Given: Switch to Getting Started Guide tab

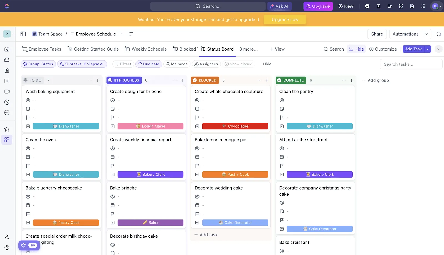Looking at the screenshot, I should [93, 49].
